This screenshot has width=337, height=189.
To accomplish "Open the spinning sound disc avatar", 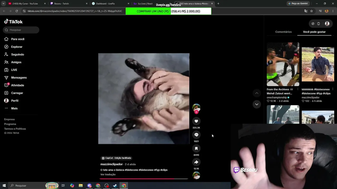I will click(196, 175).
